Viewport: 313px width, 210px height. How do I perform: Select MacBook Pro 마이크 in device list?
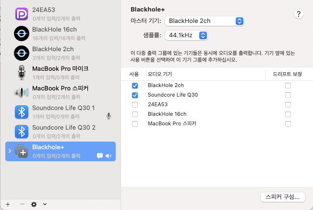[x=60, y=68]
